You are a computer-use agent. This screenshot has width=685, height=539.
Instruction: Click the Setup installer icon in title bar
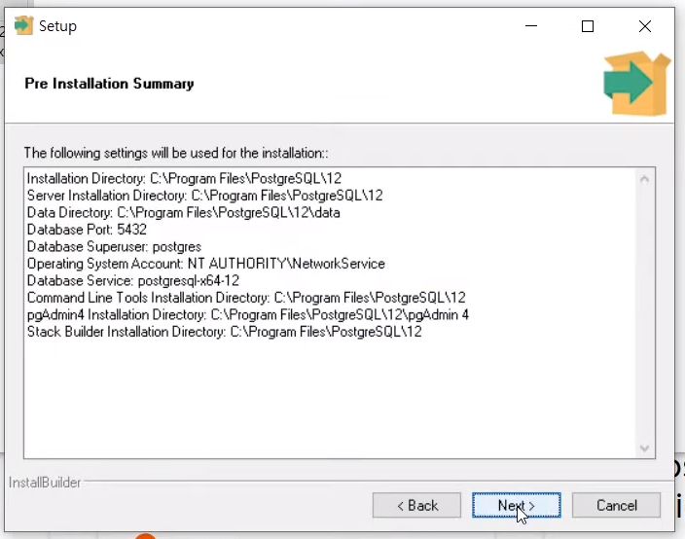(23, 25)
